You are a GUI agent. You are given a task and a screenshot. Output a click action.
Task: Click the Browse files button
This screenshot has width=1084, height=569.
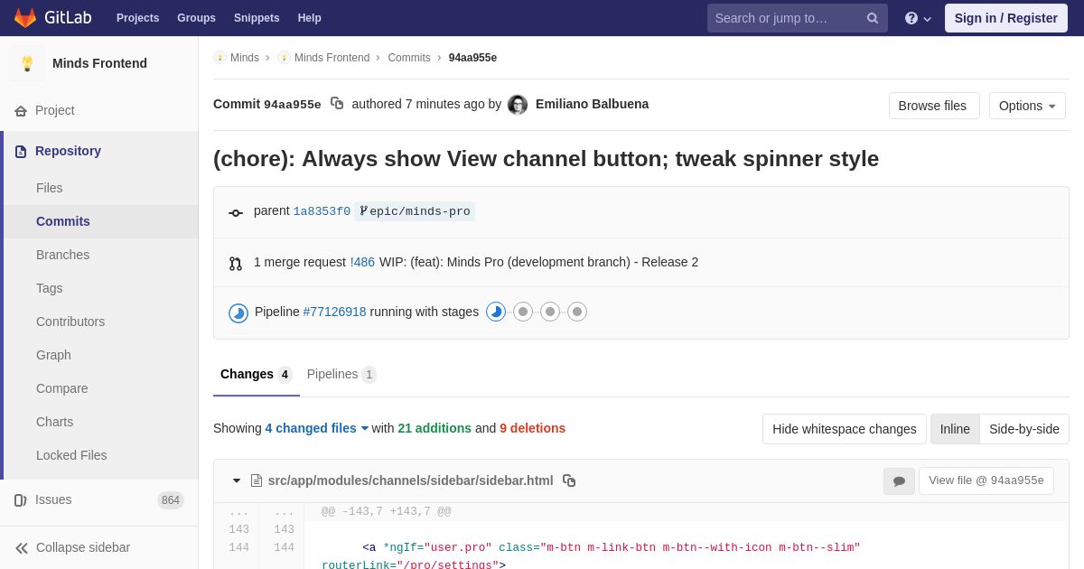click(934, 106)
